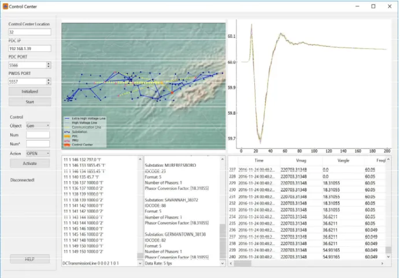Viewport: 400px width, 278px height.
Task: Select table row number 234
Action: [232, 217]
